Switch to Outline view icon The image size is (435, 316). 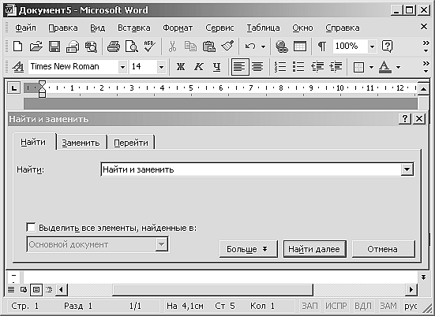point(49,290)
